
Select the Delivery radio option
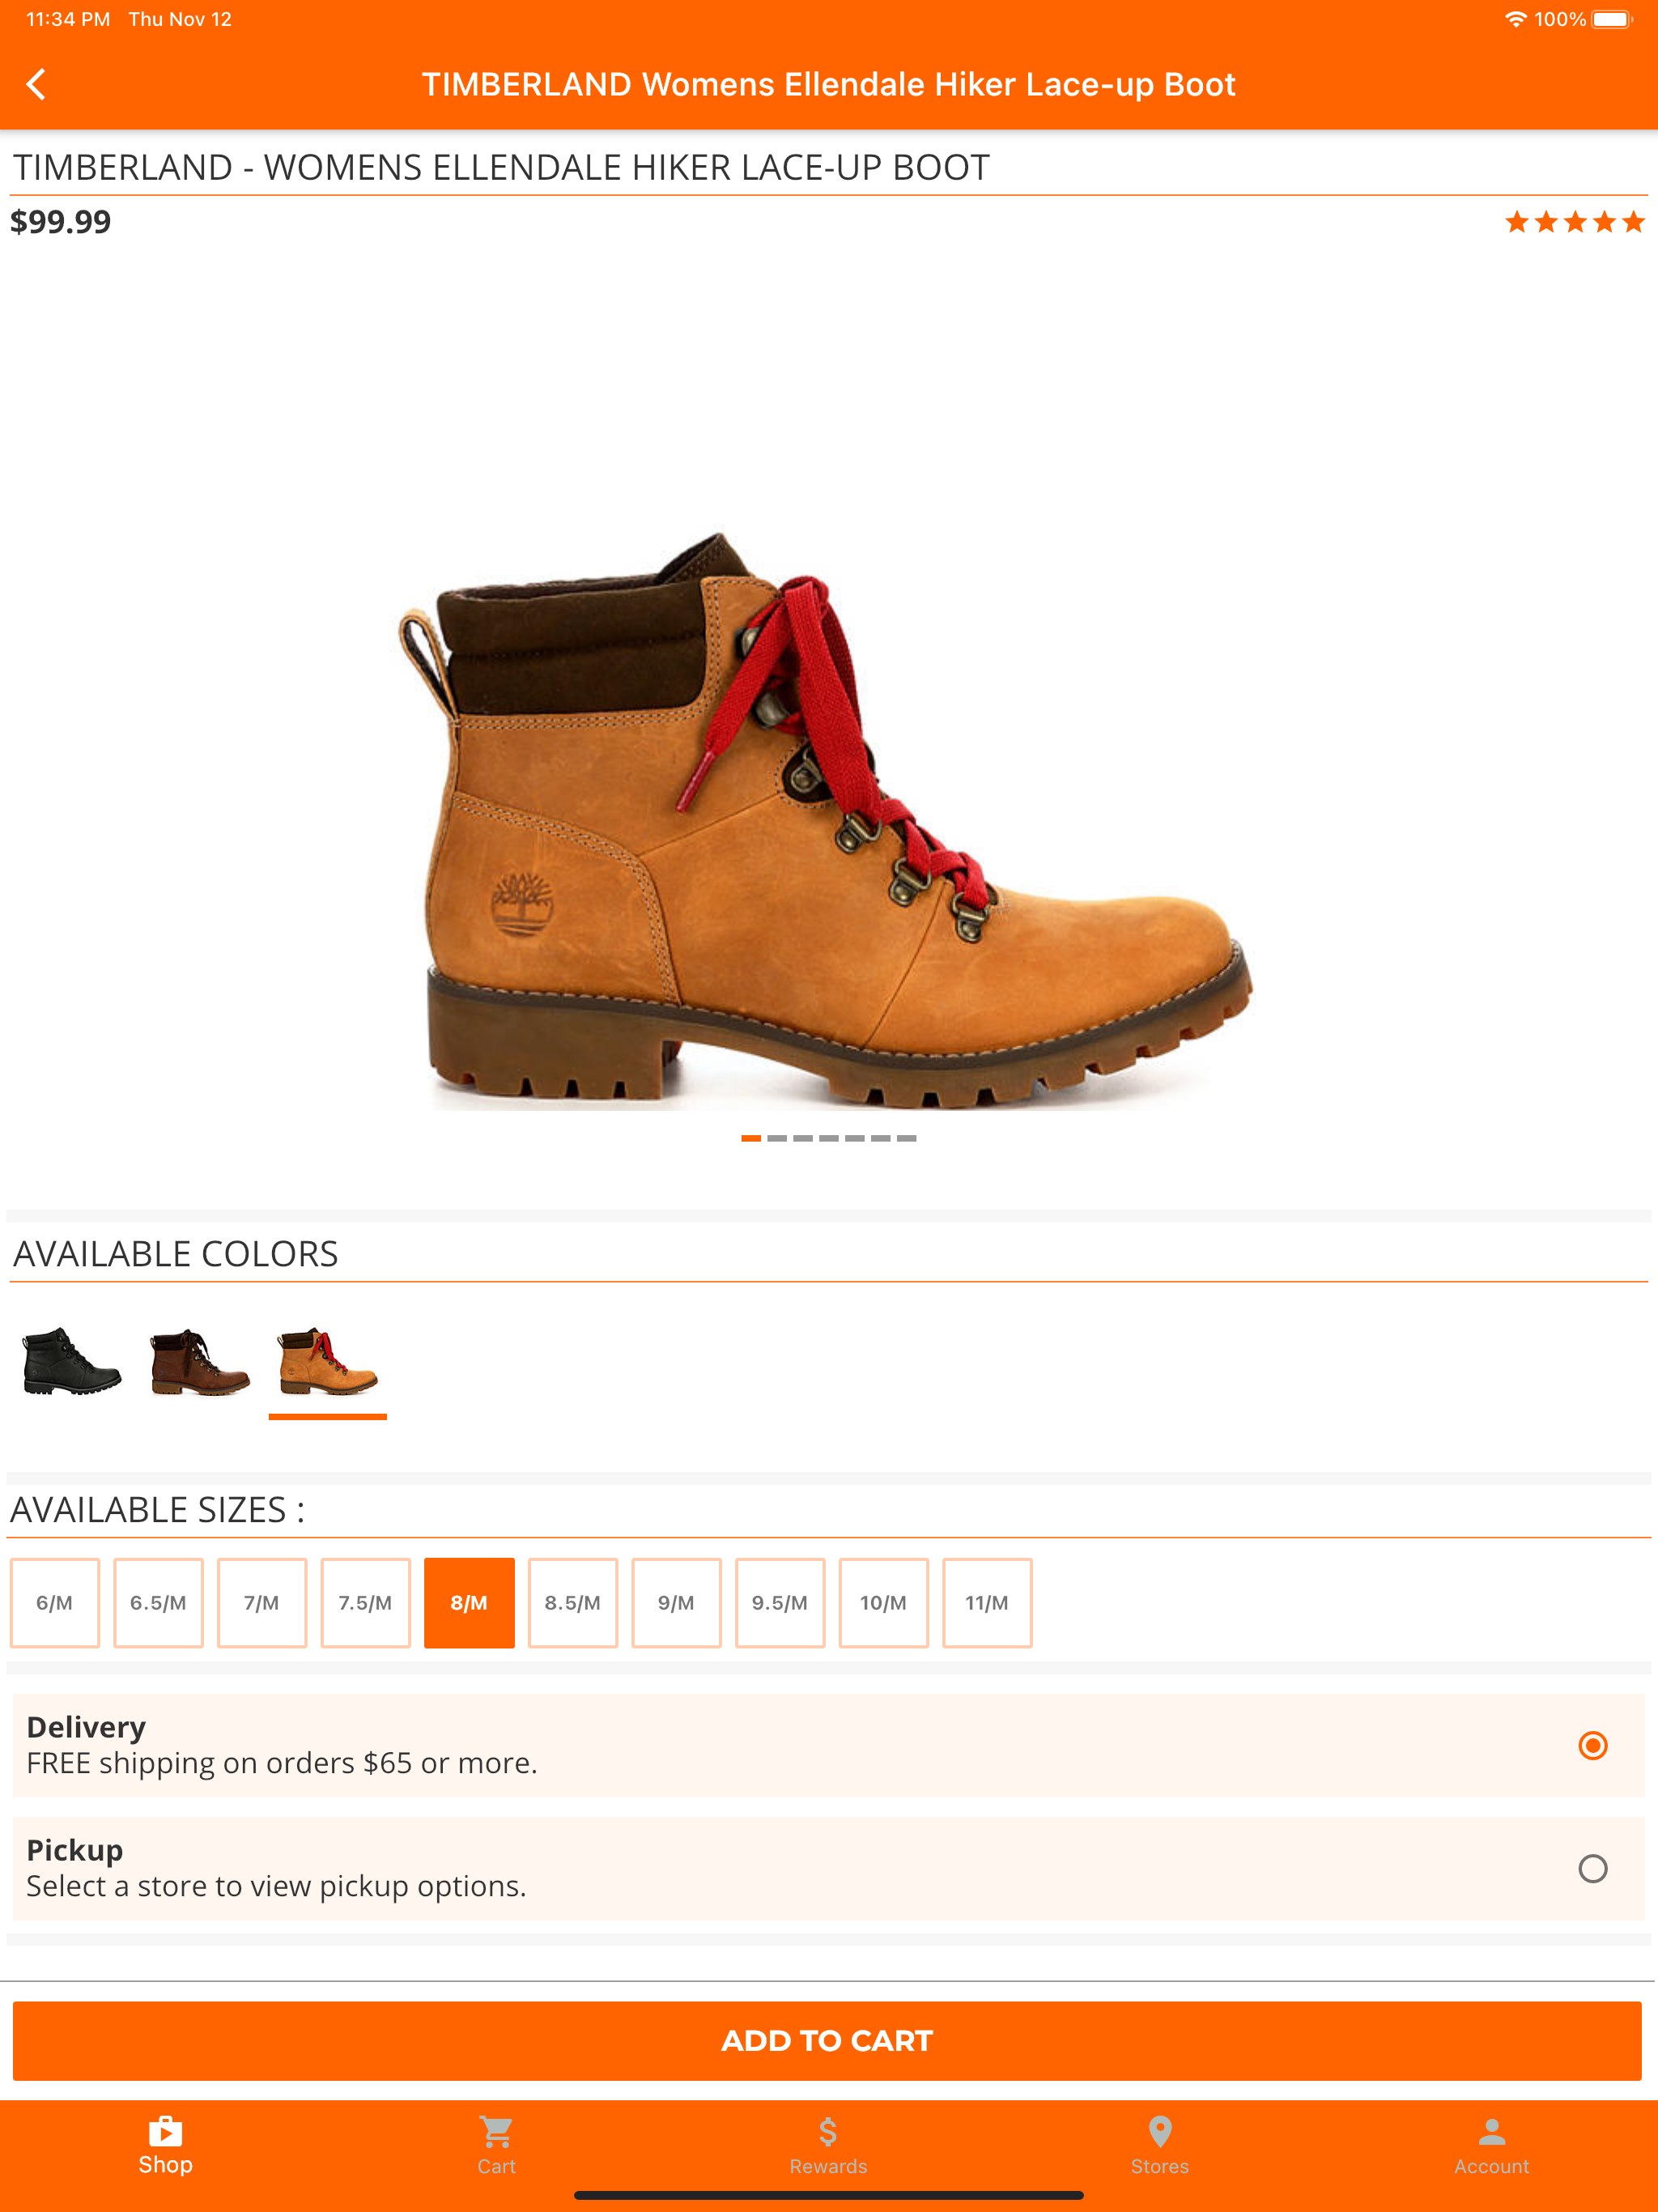[x=1592, y=1745]
